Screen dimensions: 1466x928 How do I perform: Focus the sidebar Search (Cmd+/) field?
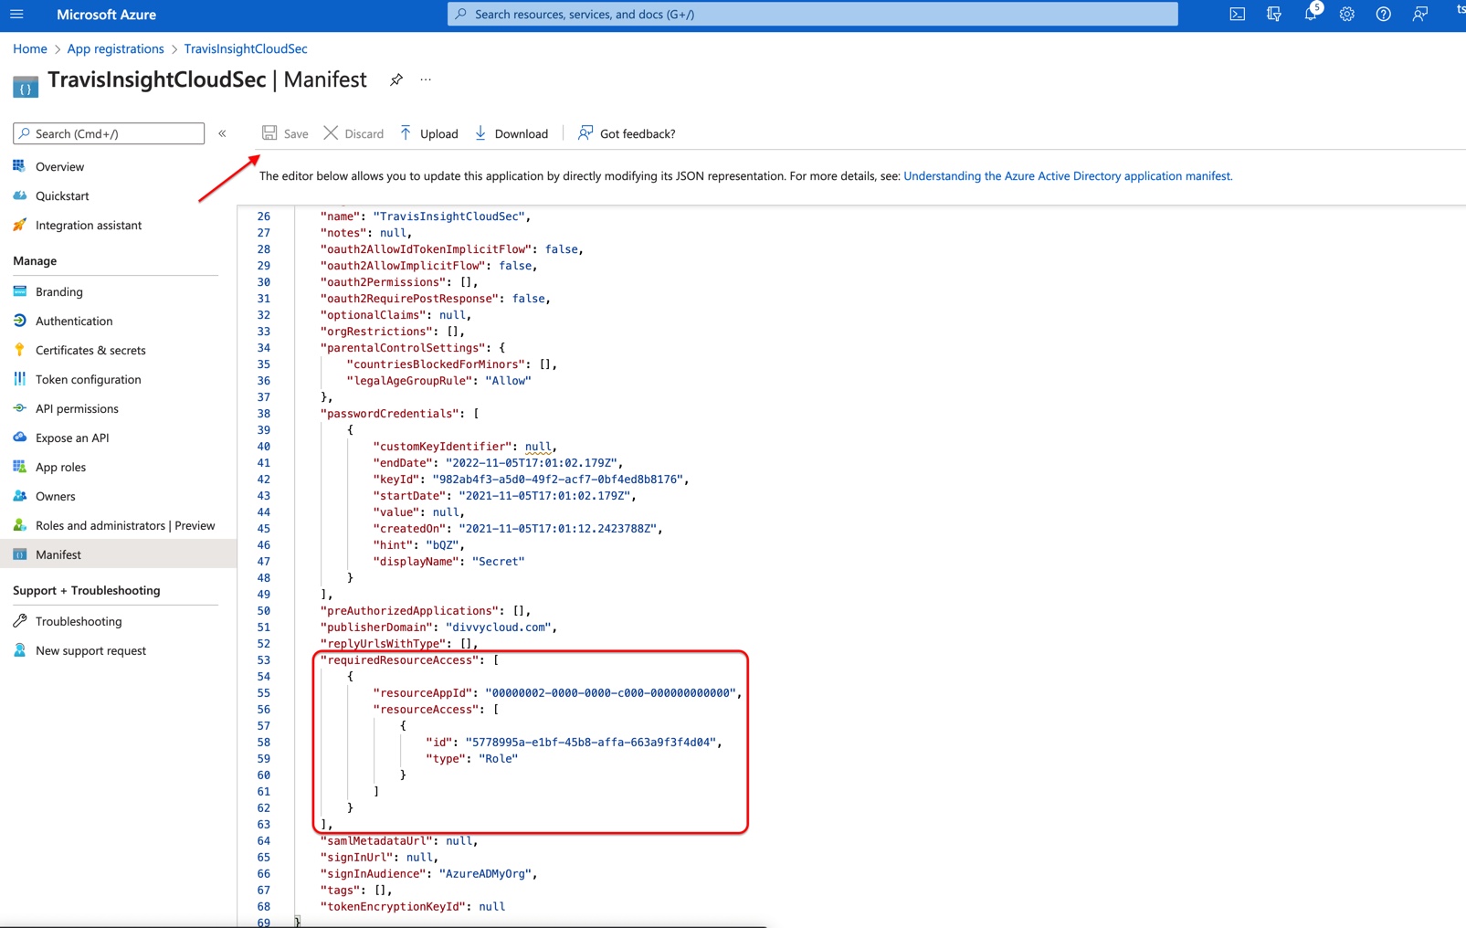pos(109,133)
